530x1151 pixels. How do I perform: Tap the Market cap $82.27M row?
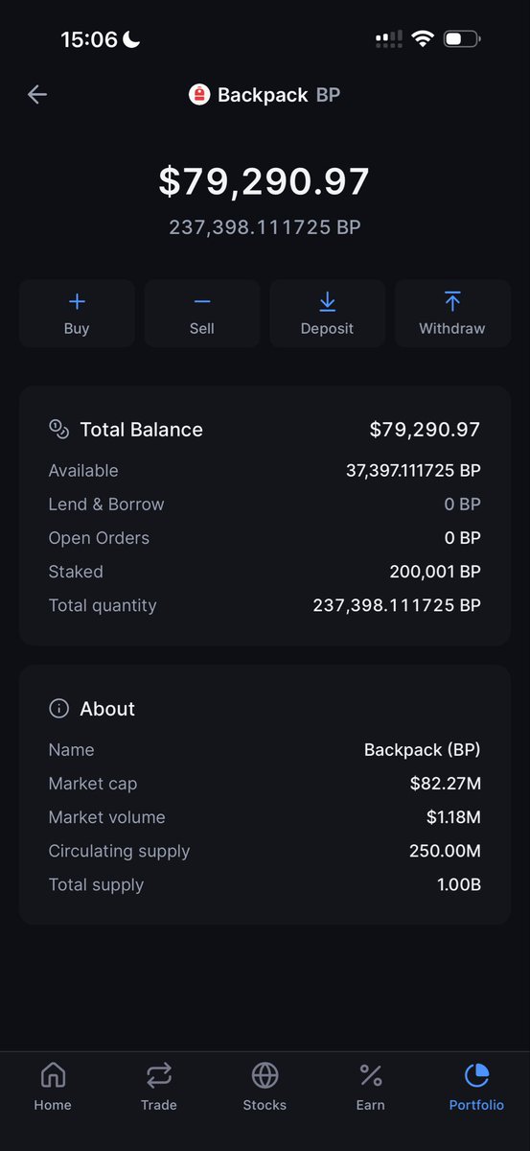pyautogui.click(x=265, y=784)
